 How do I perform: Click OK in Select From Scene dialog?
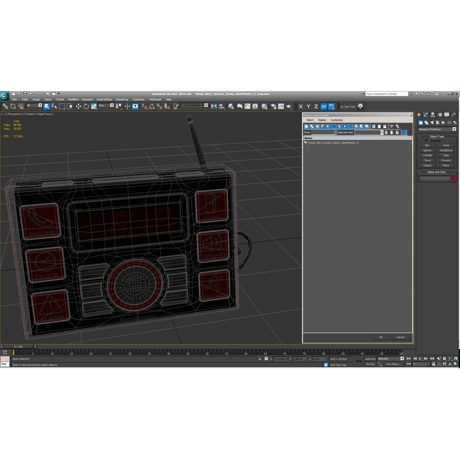(381, 337)
